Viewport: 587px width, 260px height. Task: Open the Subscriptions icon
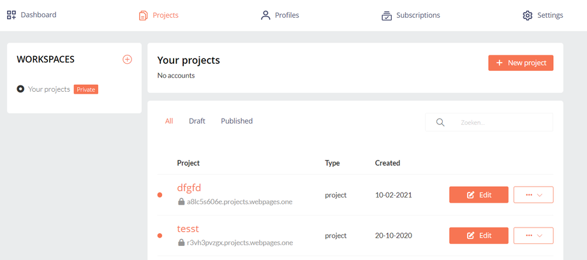[387, 15]
